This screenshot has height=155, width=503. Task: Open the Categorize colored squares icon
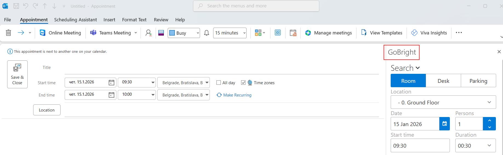coord(260,33)
